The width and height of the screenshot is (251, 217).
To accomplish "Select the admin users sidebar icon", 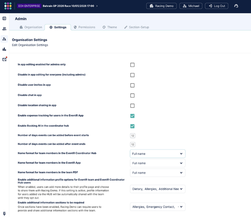I will (x=4, y=39).
